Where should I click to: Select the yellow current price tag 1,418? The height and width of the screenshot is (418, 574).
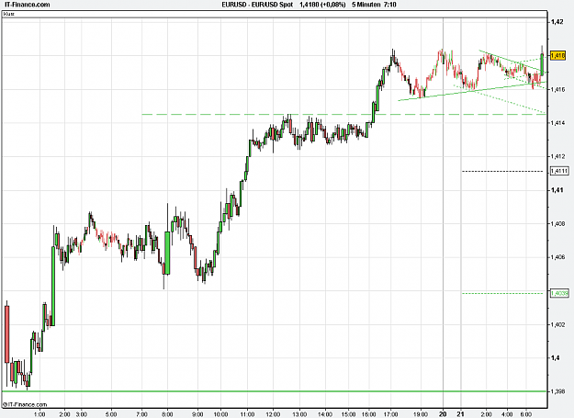pyautogui.click(x=557, y=55)
